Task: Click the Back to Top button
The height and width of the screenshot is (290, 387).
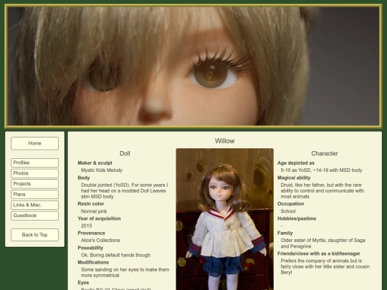Action: pyautogui.click(x=34, y=235)
